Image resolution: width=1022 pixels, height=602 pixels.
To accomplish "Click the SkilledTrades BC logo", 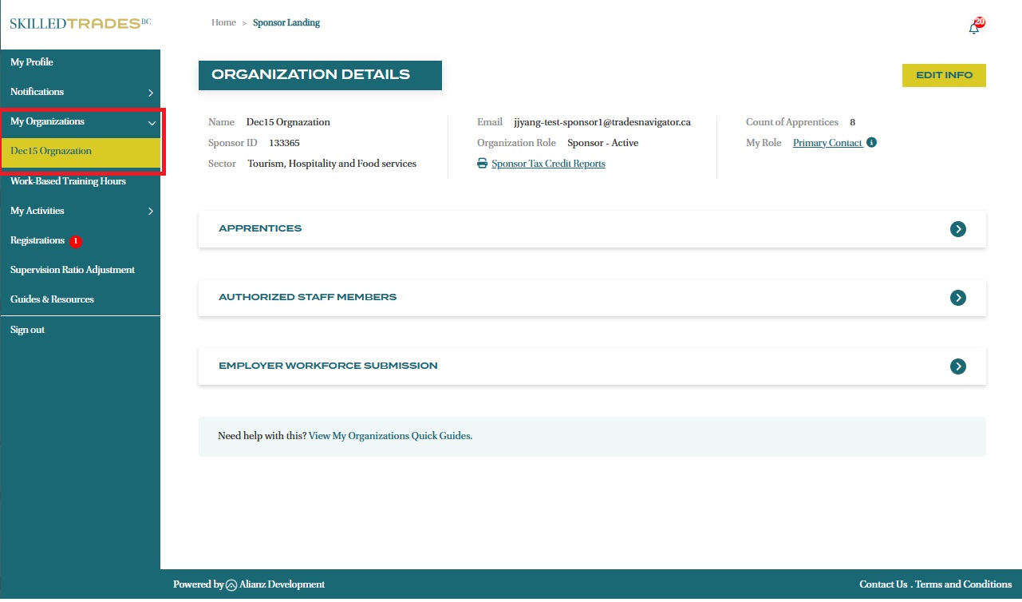I will [80, 23].
